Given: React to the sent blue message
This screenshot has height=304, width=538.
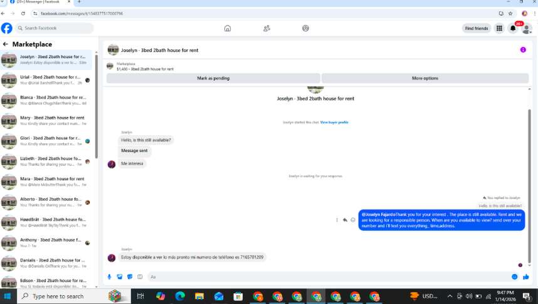Looking at the screenshot, I should (353, 220).
